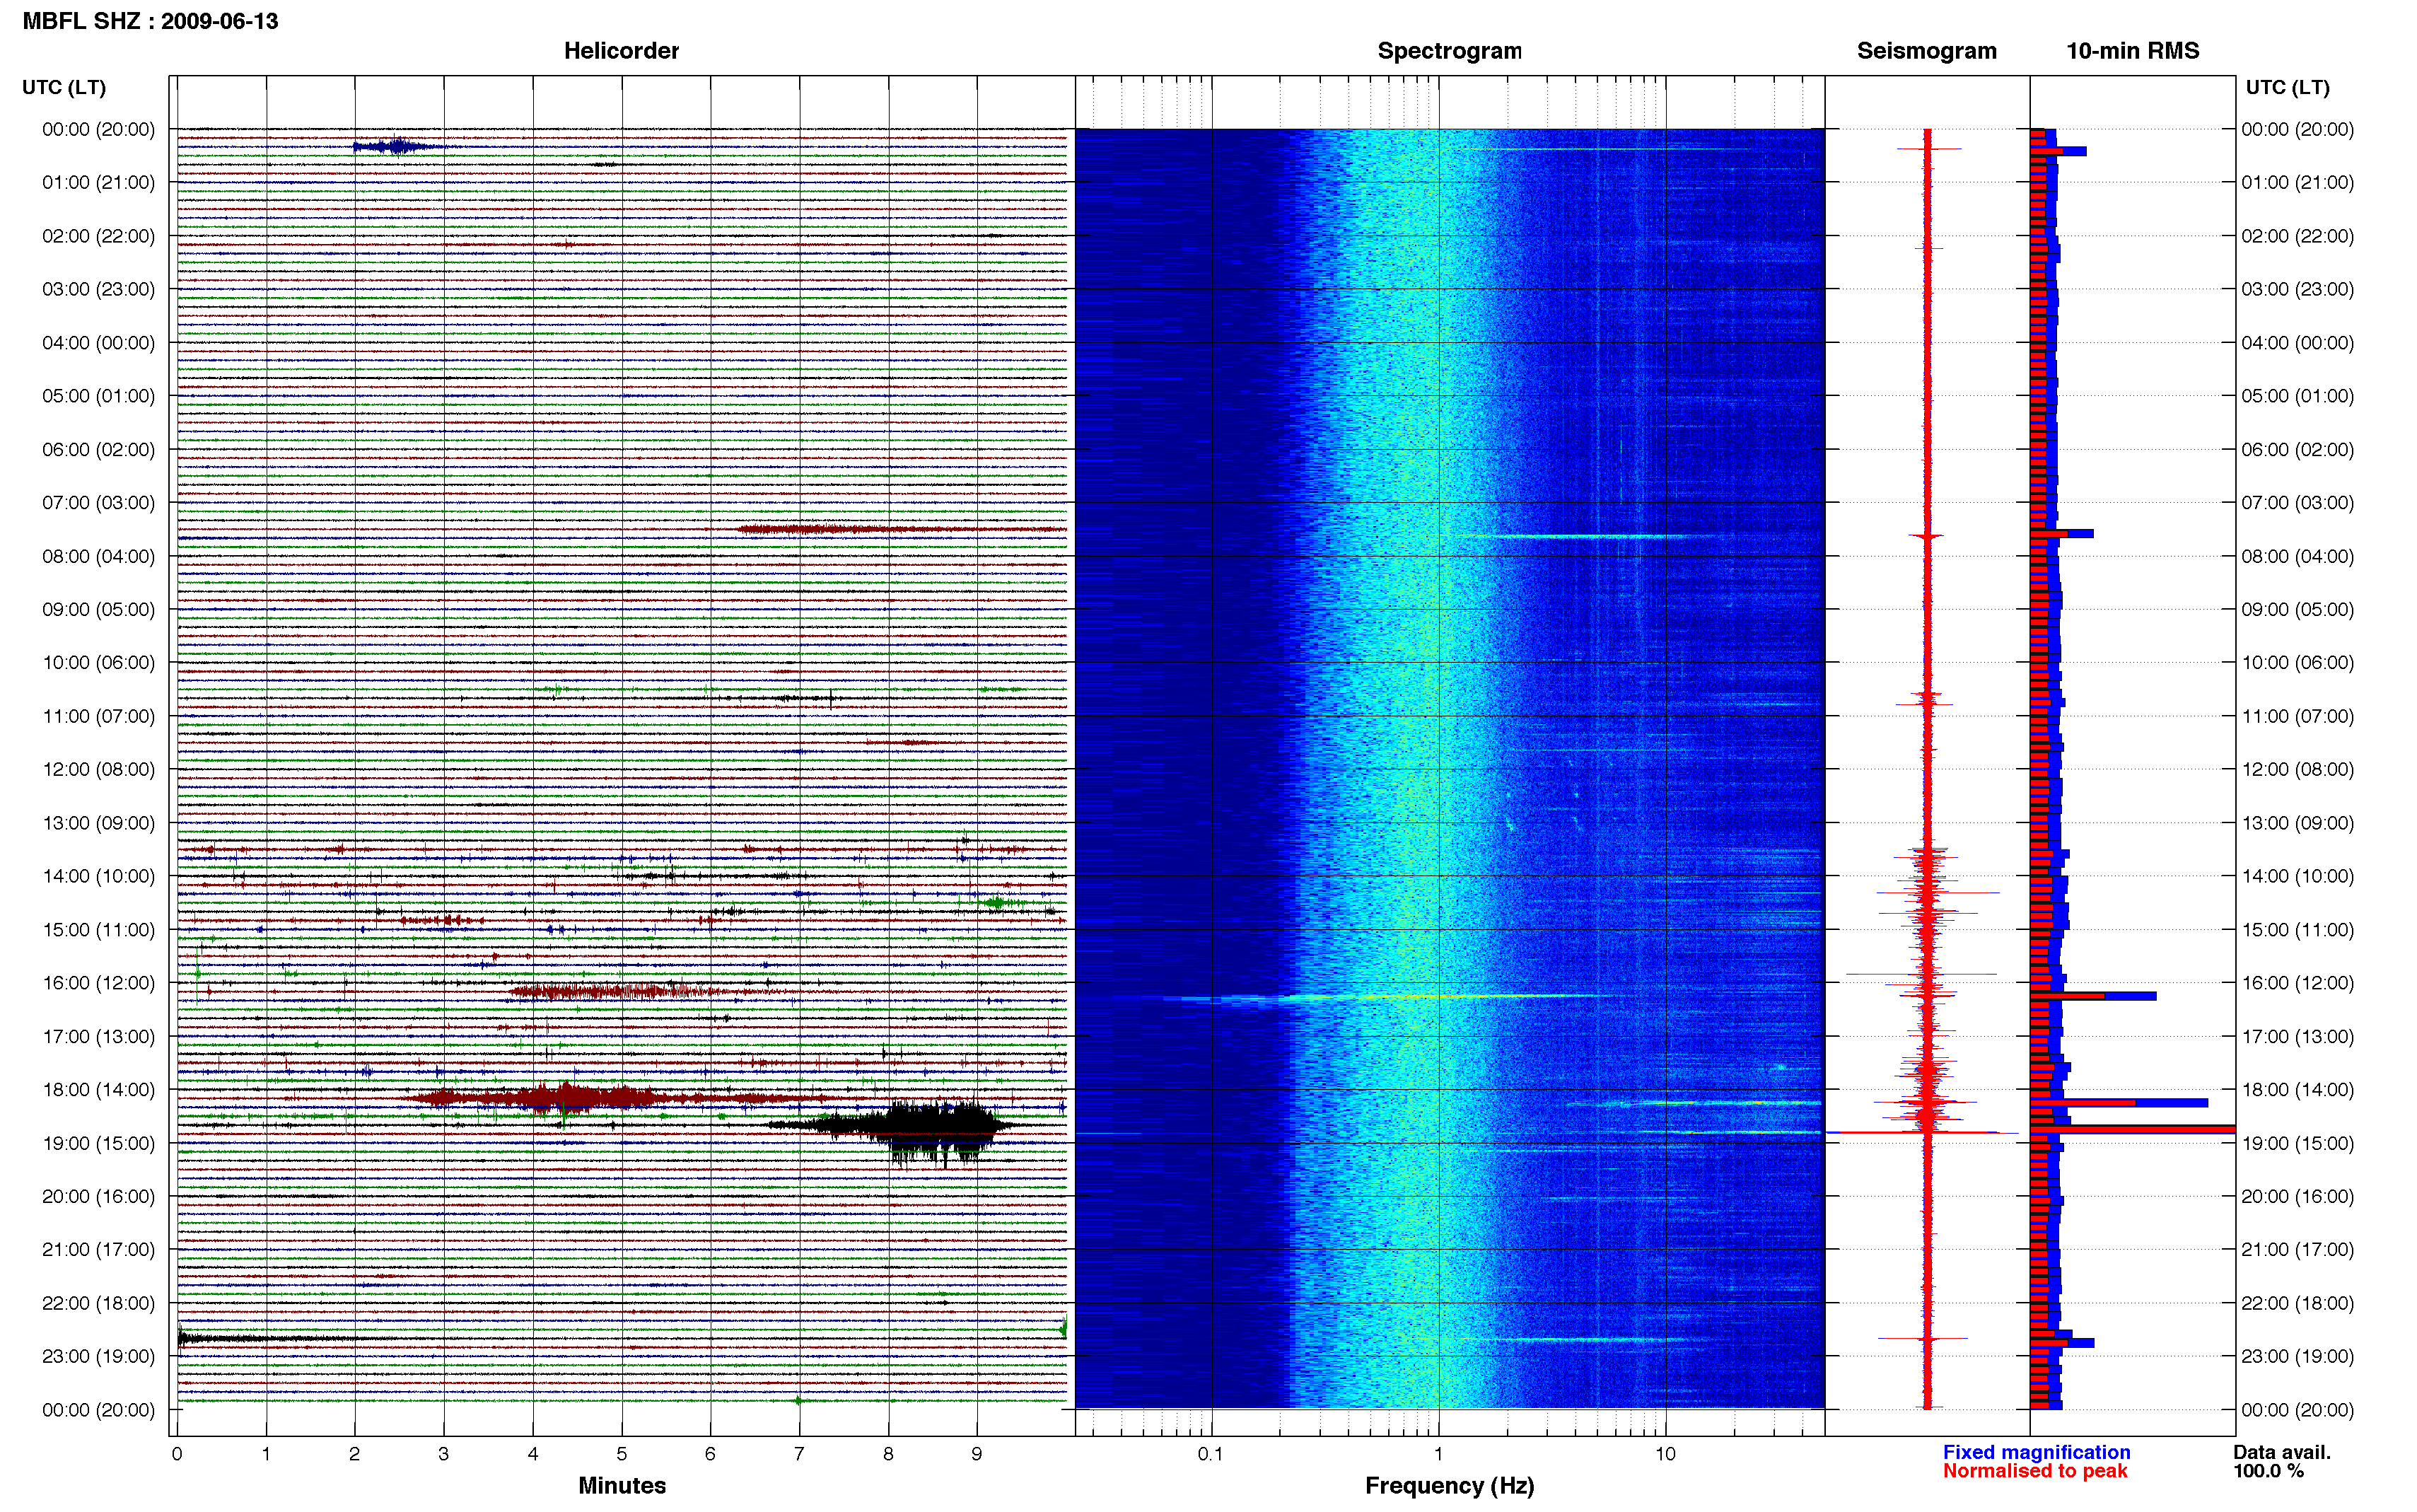Click the Seismogram panel heading

1926,51
